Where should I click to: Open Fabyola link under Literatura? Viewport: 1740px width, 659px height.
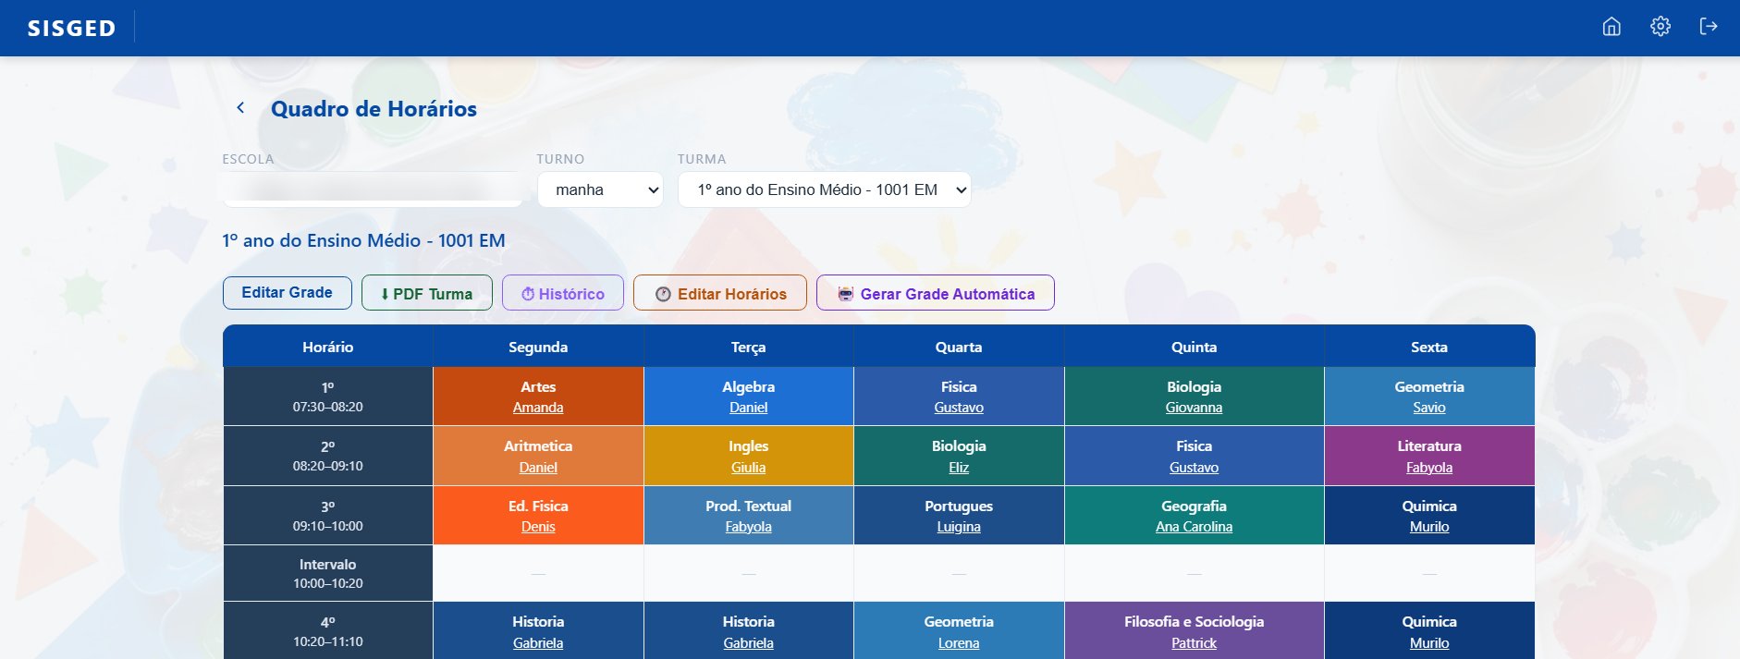(x=1429, y=468)
